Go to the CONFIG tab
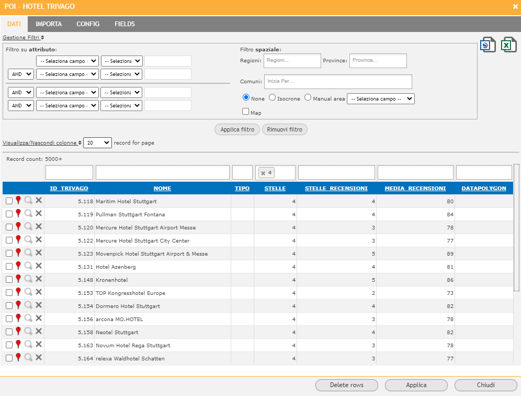 pyautogui.click(x=88, y=24)
